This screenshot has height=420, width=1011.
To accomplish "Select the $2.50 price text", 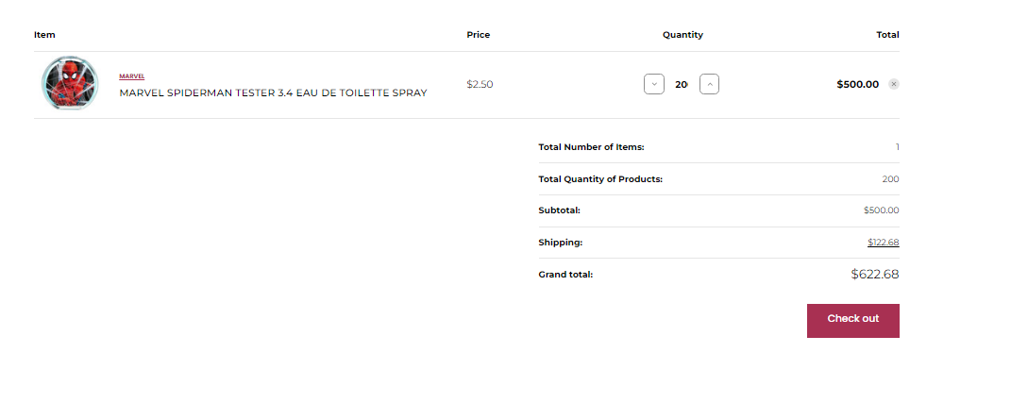I will [x=480, y=84].
